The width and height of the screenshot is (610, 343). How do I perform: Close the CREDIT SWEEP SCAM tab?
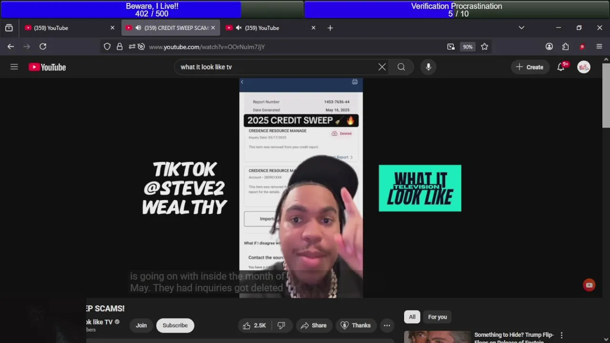(x=213, y=28)
